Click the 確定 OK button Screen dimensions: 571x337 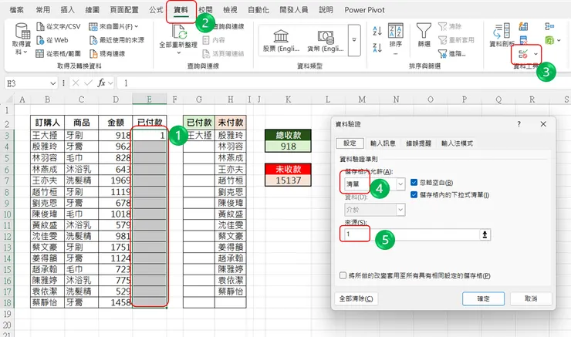click(x=483, y=298)
